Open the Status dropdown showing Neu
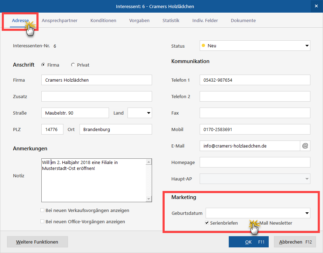 (255, 46)
